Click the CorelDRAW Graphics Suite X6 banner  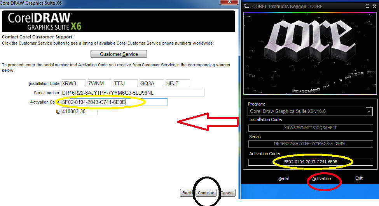click(x=119, y=21)
